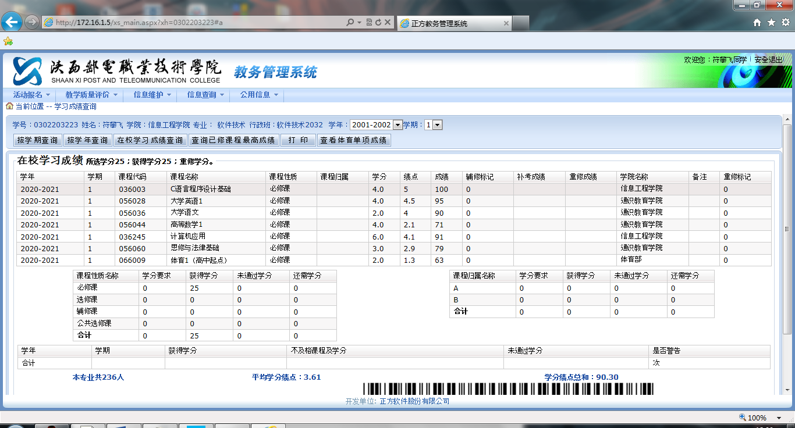Viewport: 795px width, 428px height.
Task: Open browser tools gear icon
Action: [785, 23]
